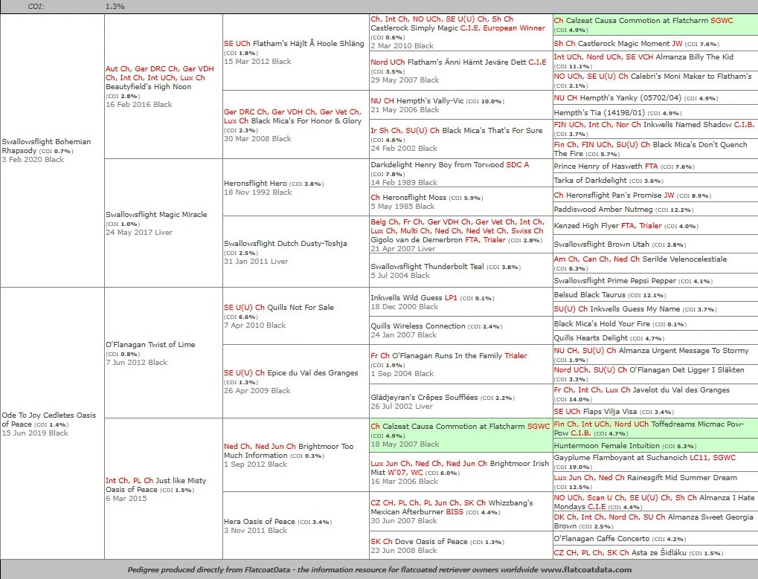The width and height of the screenshot is (758, 579).
Task: Click on "Inkwells Wild Guess"
Action: (407, 298)
